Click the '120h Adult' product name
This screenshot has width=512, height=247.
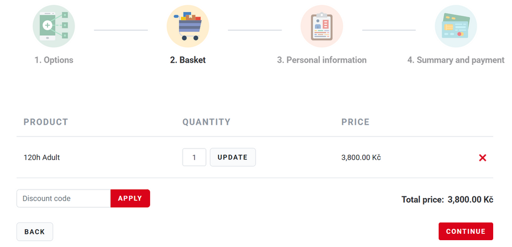point(42,158)
